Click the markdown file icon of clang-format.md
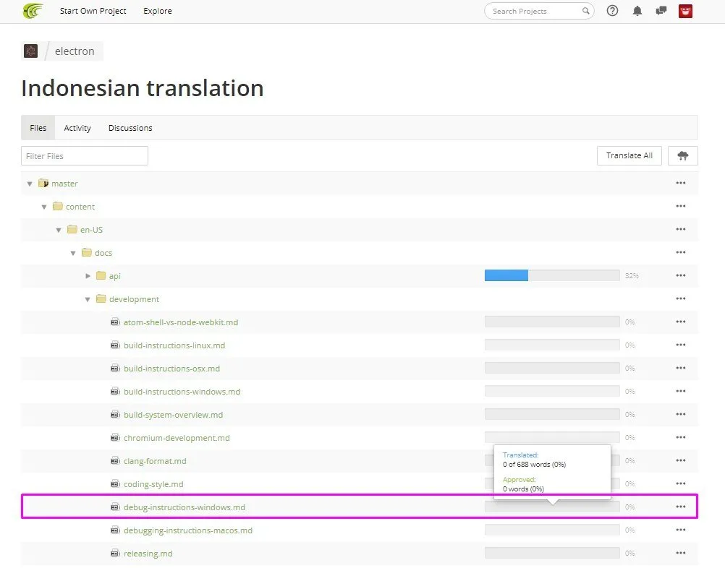Viewport: 725px width, 568px height. pyautogui.click(x=115, y=461)
